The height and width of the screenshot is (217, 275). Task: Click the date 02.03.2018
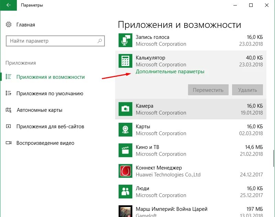tap(251, 133)
